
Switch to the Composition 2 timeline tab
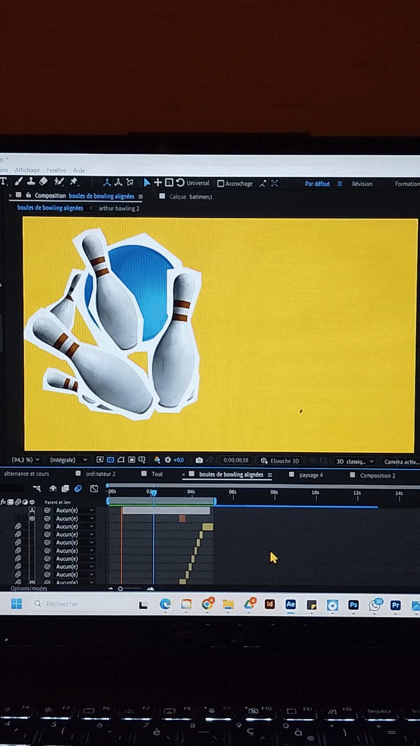(x=377, y=475)
